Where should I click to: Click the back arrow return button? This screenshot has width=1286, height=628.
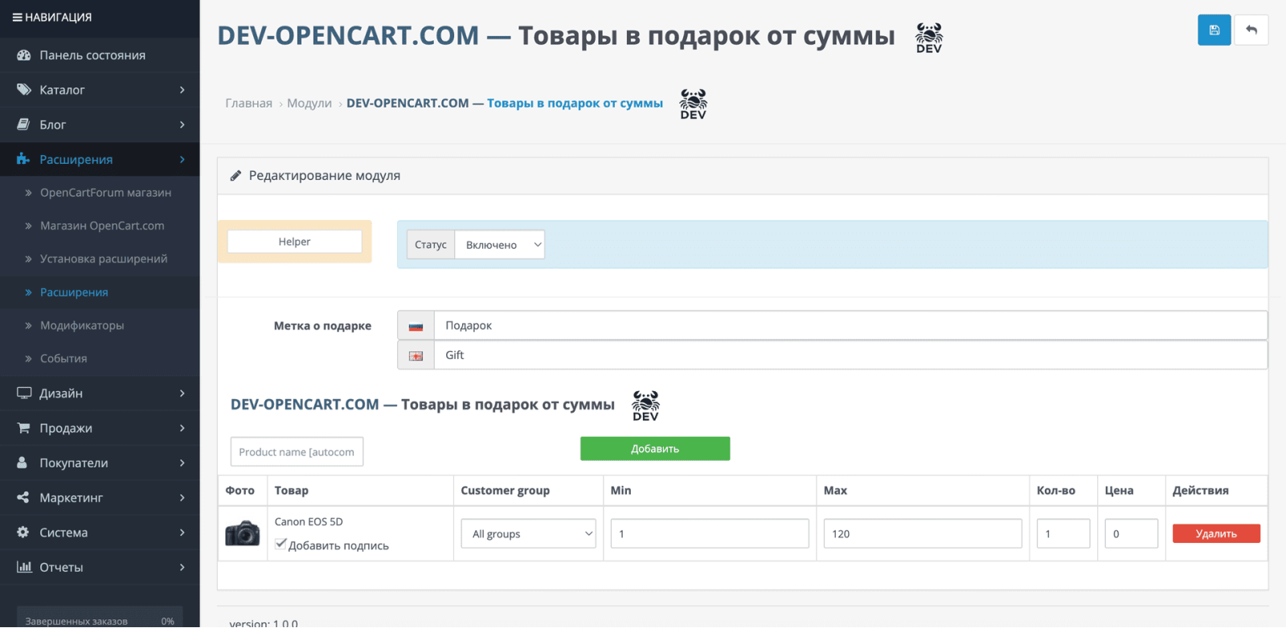coord(1251,31)
